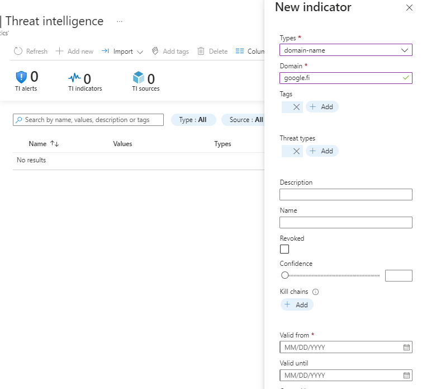Toggle the Revoked checkbox
This screenshot has height=389, width=422.
click(x=285, y=249)
